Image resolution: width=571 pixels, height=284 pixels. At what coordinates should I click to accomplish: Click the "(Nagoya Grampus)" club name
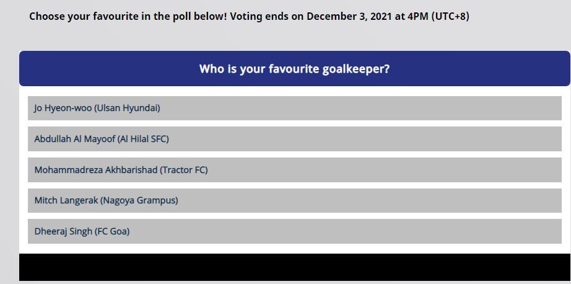coord(139,200)
